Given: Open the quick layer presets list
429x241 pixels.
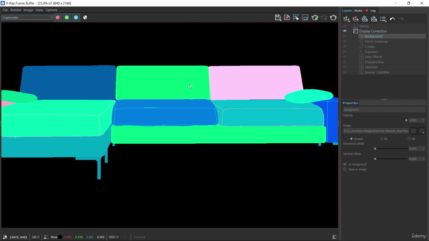Looking at the screenshot, I should [383, 19].
